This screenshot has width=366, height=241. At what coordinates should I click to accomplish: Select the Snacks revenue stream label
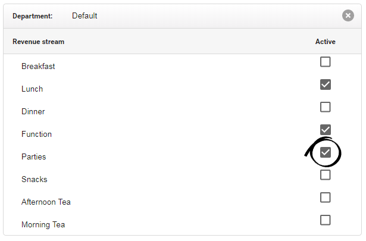click(x=35, y=179)
